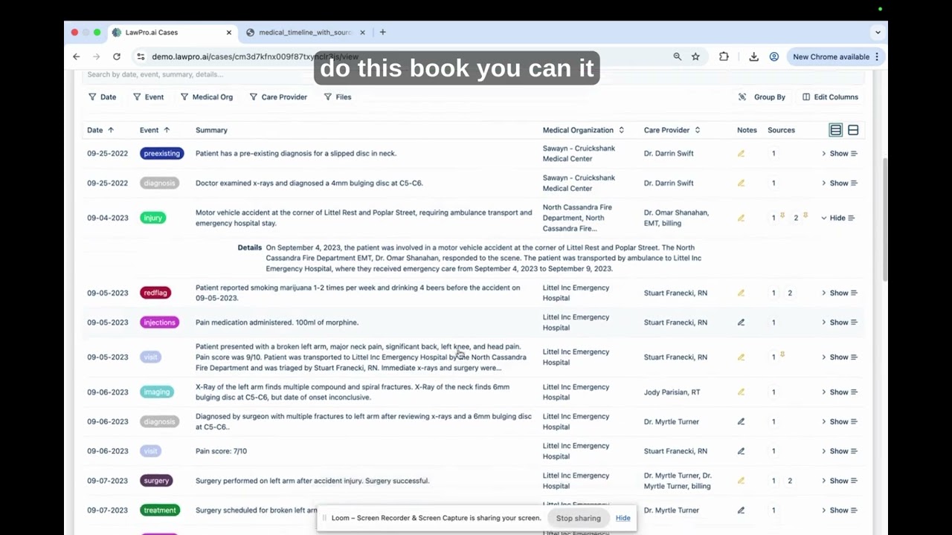This screenshot has height=535, width=952.
Task: Switch to the medical_timeline_with_sources tab
Action: click(x=305, y=33)
